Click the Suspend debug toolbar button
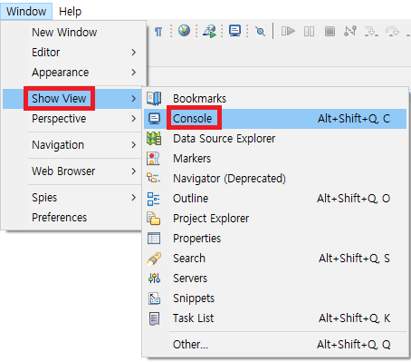Screen dimensions: 411x362 (309, 31)
